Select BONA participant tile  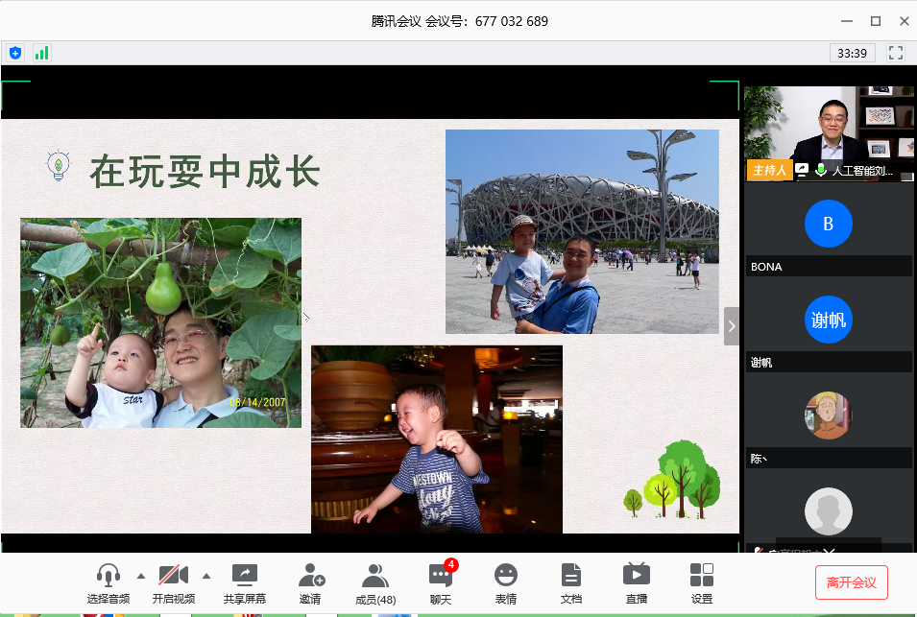coord(828,230)
